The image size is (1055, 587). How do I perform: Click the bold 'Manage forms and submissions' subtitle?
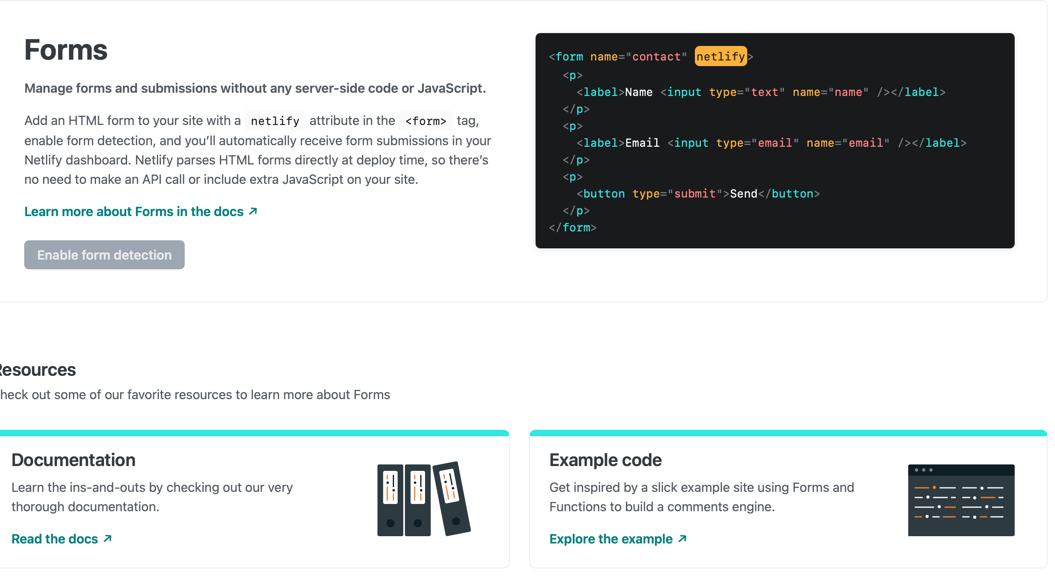(x=255, y=88)
